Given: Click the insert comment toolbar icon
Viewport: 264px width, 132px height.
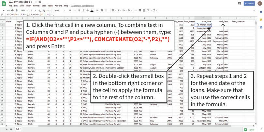Looking at the screenshot, I should tap(140, 10).
